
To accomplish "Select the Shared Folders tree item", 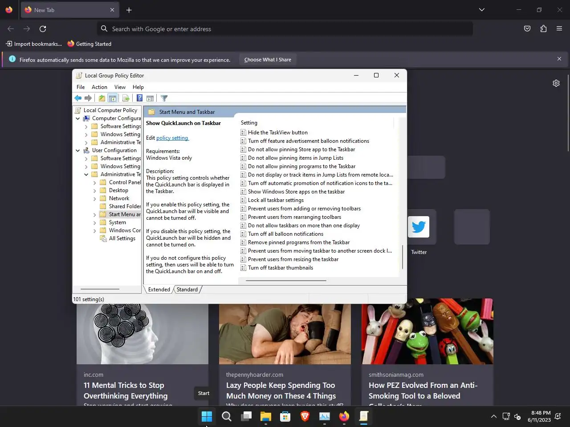I will [x=125, y=206].
